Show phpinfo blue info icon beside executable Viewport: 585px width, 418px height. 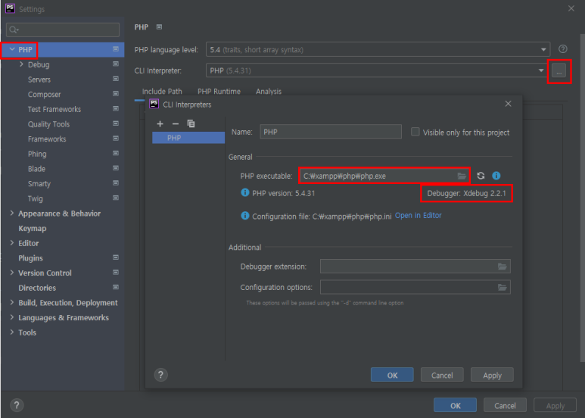pyautogui.click(x=496, y=176)
